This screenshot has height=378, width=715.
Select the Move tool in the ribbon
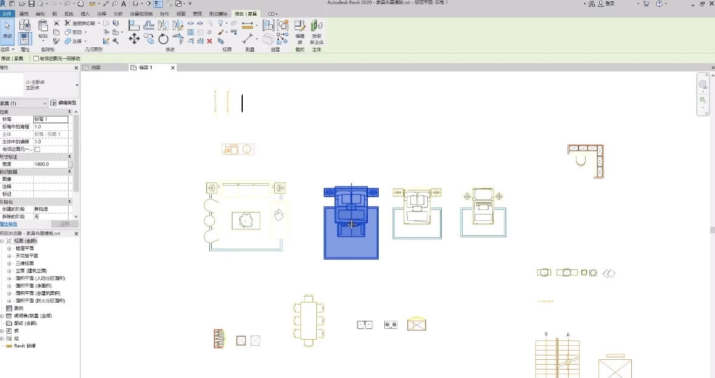134,39
